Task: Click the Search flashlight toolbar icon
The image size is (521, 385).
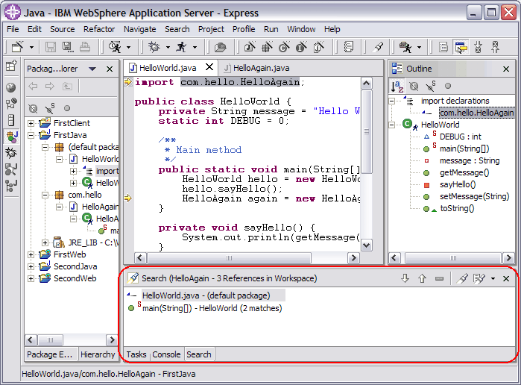Action: (378, 47)
